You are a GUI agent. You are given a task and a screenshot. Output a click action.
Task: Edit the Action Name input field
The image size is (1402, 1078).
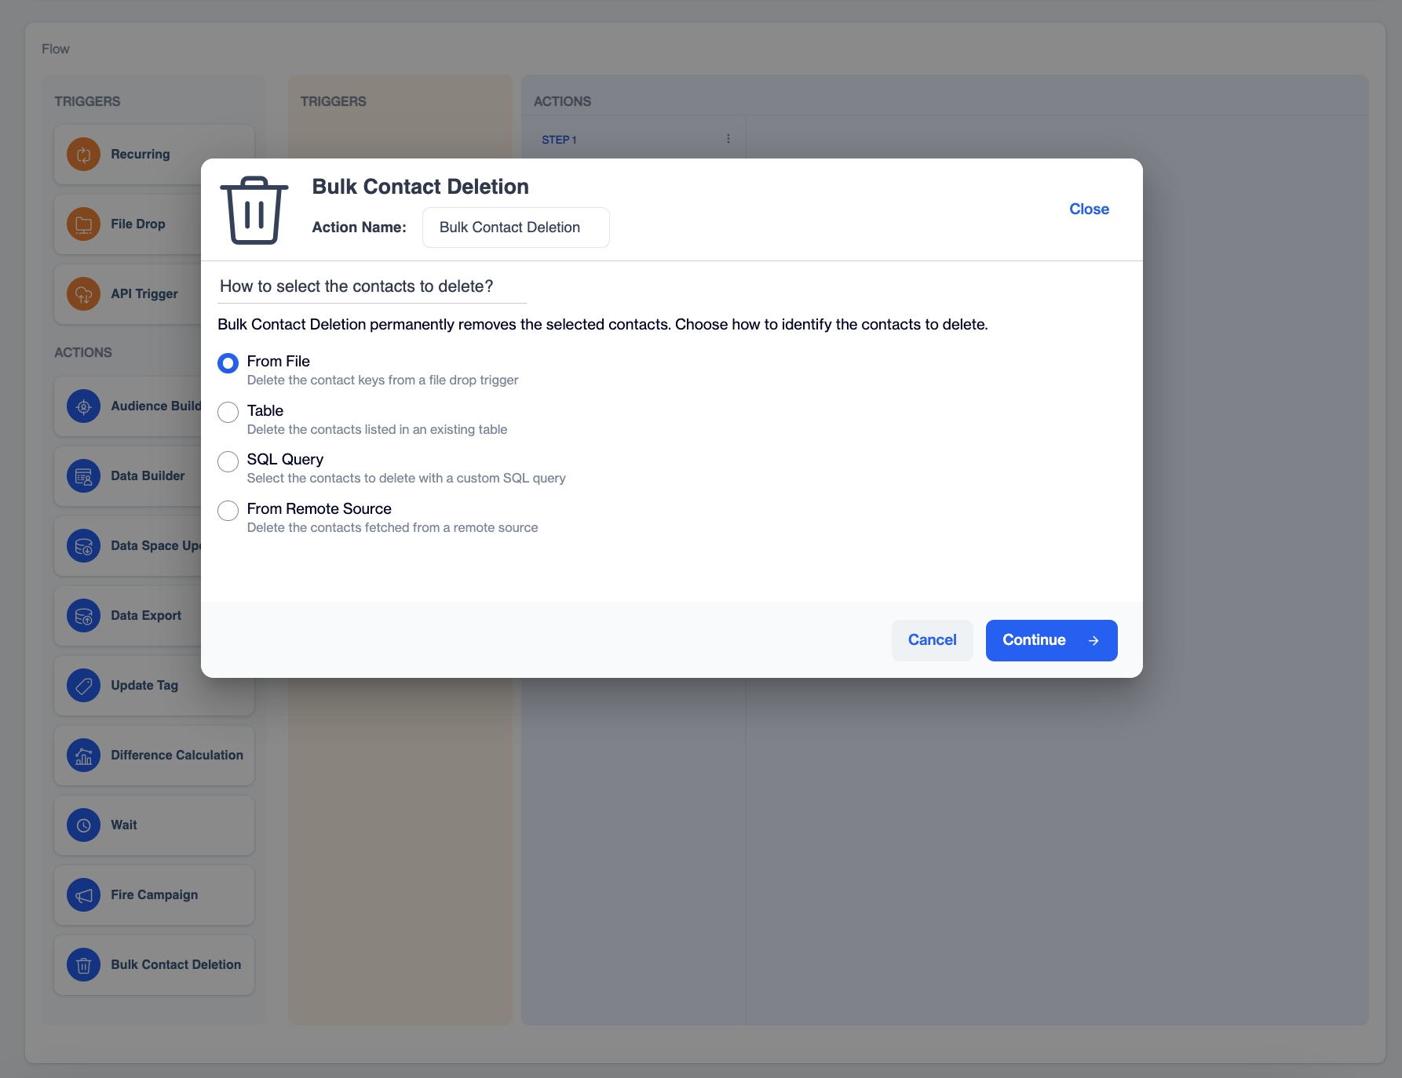(516, 228)
